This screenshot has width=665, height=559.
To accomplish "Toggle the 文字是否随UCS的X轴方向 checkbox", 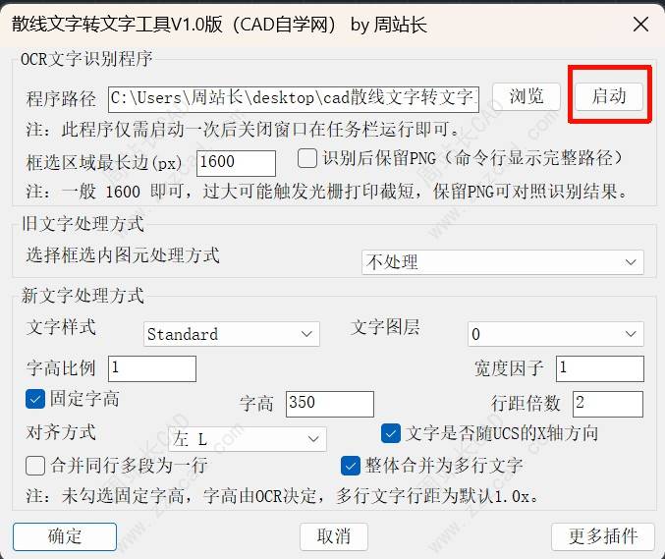I will 391,433.
